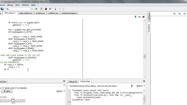Screen dimensions: 187x105
Task: Pin the editor with the blue pushpin icon
Action: tap(136, 17)
